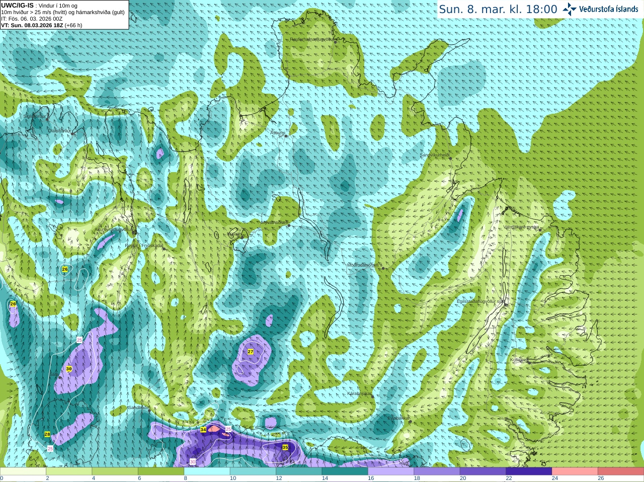The width and height of the screenshot is (644, 482).
Task: Click the Mývatnsöræfi station label
Action: pos(275,222)
